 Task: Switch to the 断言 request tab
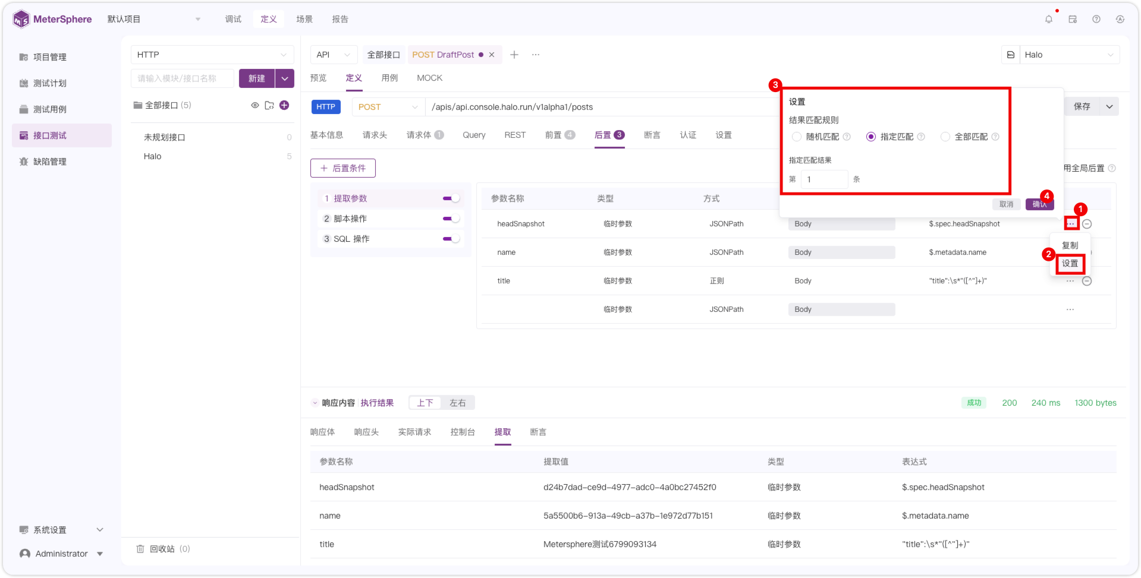pyautogui.click(x=652, y=135)
